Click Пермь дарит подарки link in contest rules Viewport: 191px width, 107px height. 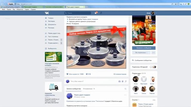point(90,19)
